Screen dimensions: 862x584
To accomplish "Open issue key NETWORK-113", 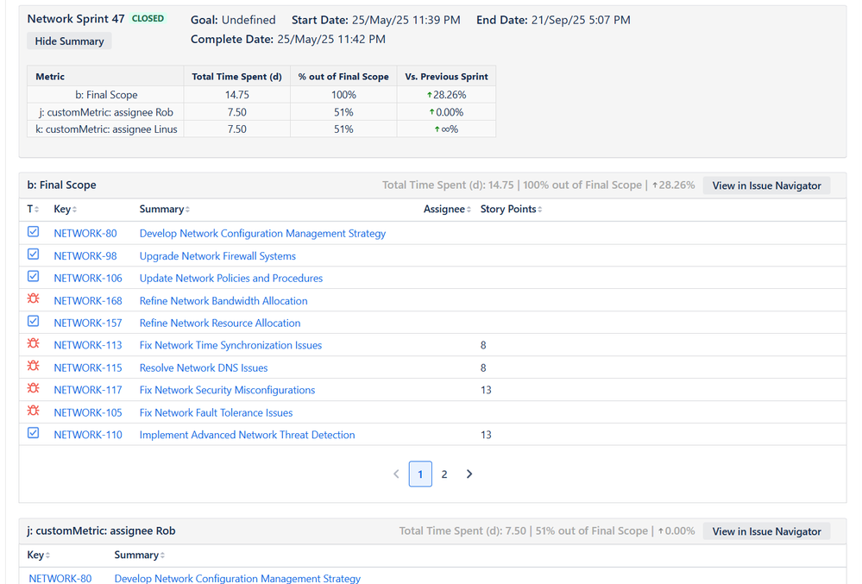I will tap(88, 345).
